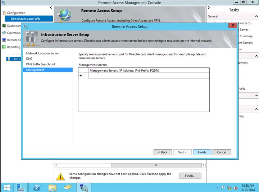Click the muted speaker tray icon
The height and width of the screenshot is (192, 259).
pyautogui.click(x=235, y=188)
